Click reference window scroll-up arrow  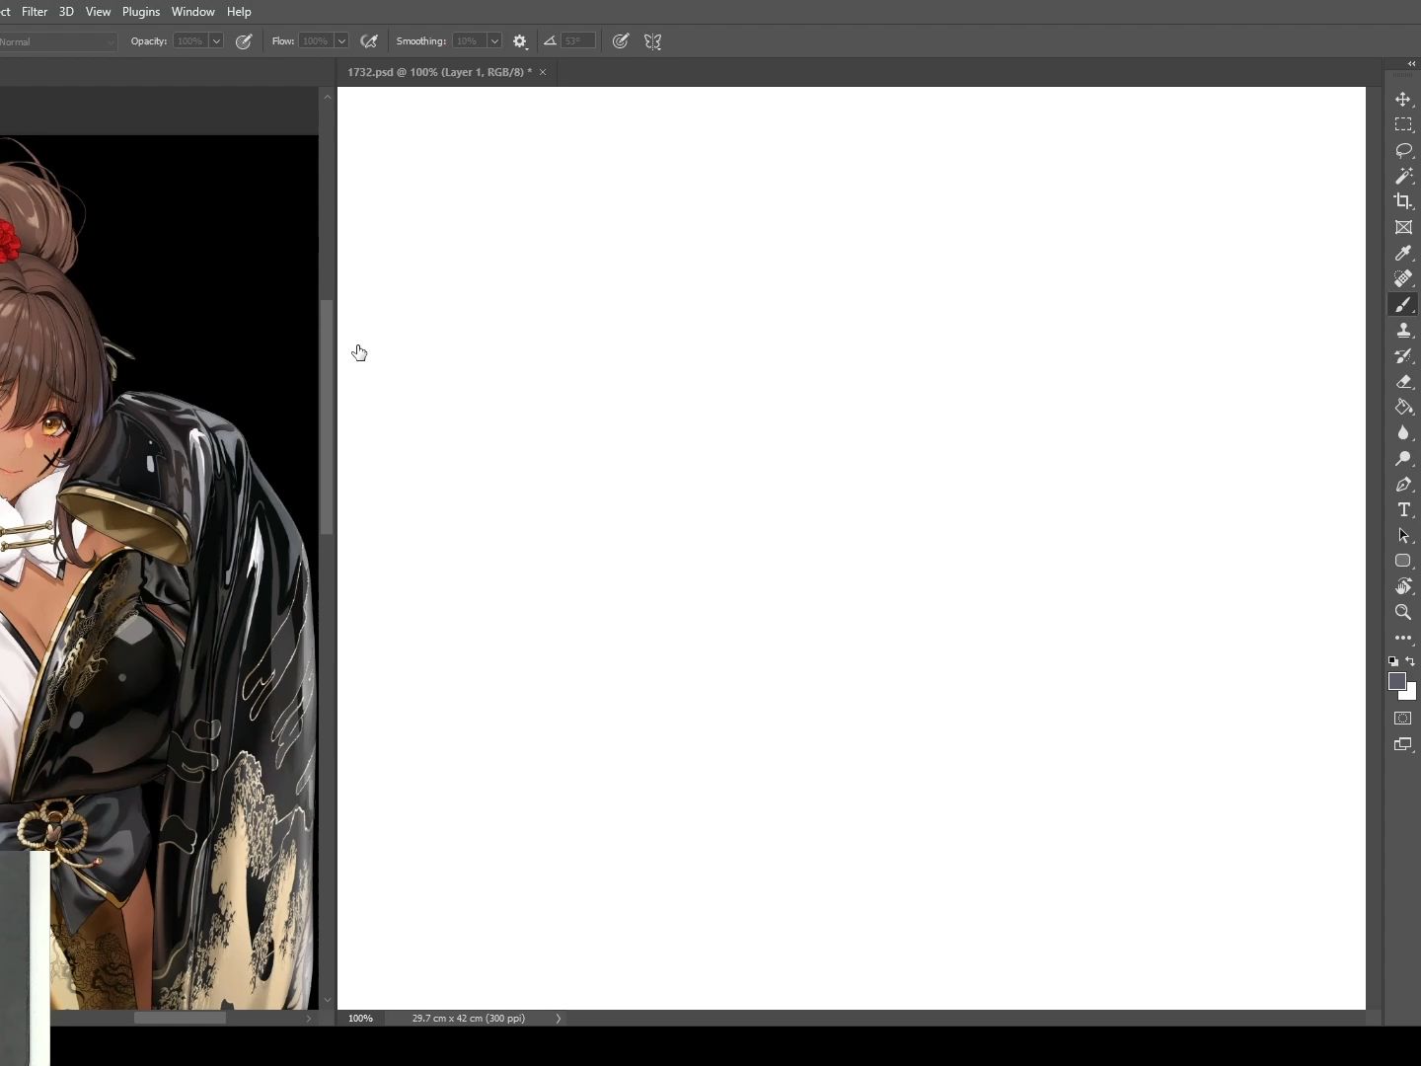pyautogui.click(x=327, y=97)
